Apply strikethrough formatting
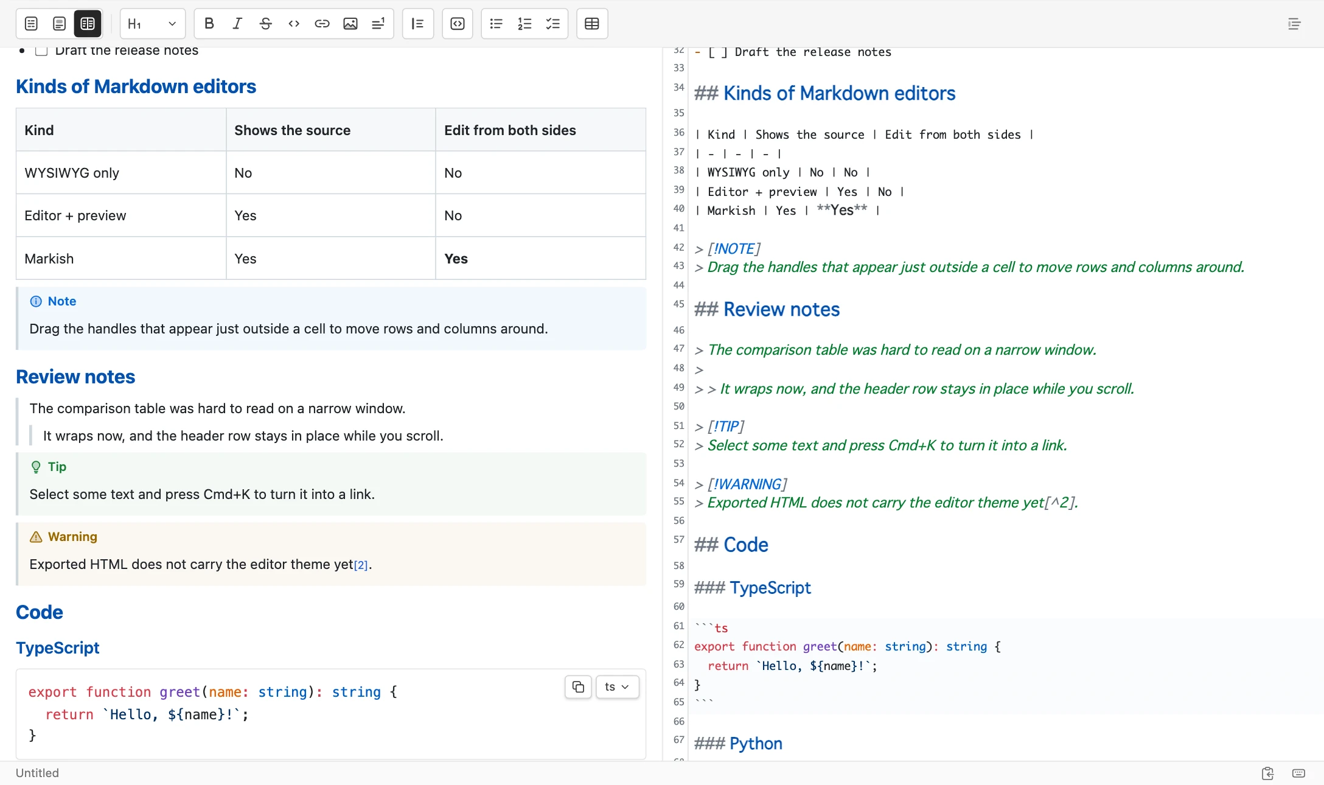The height and width of the screenshot is (785, 1324). click(x=266, y=24)
